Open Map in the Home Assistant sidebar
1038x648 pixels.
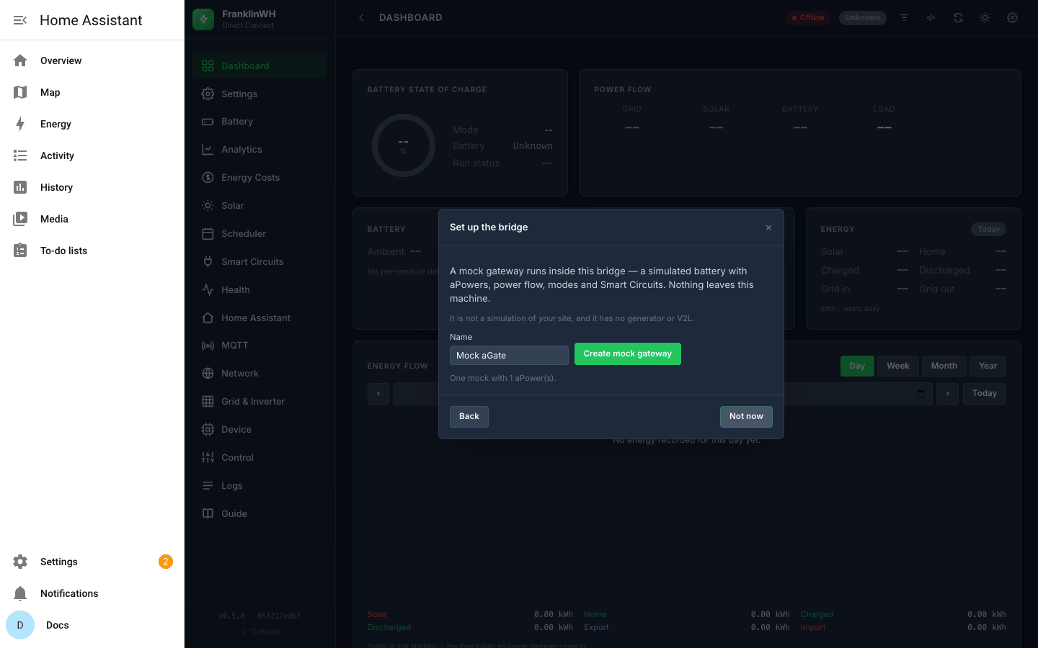(x=92, y=92)
